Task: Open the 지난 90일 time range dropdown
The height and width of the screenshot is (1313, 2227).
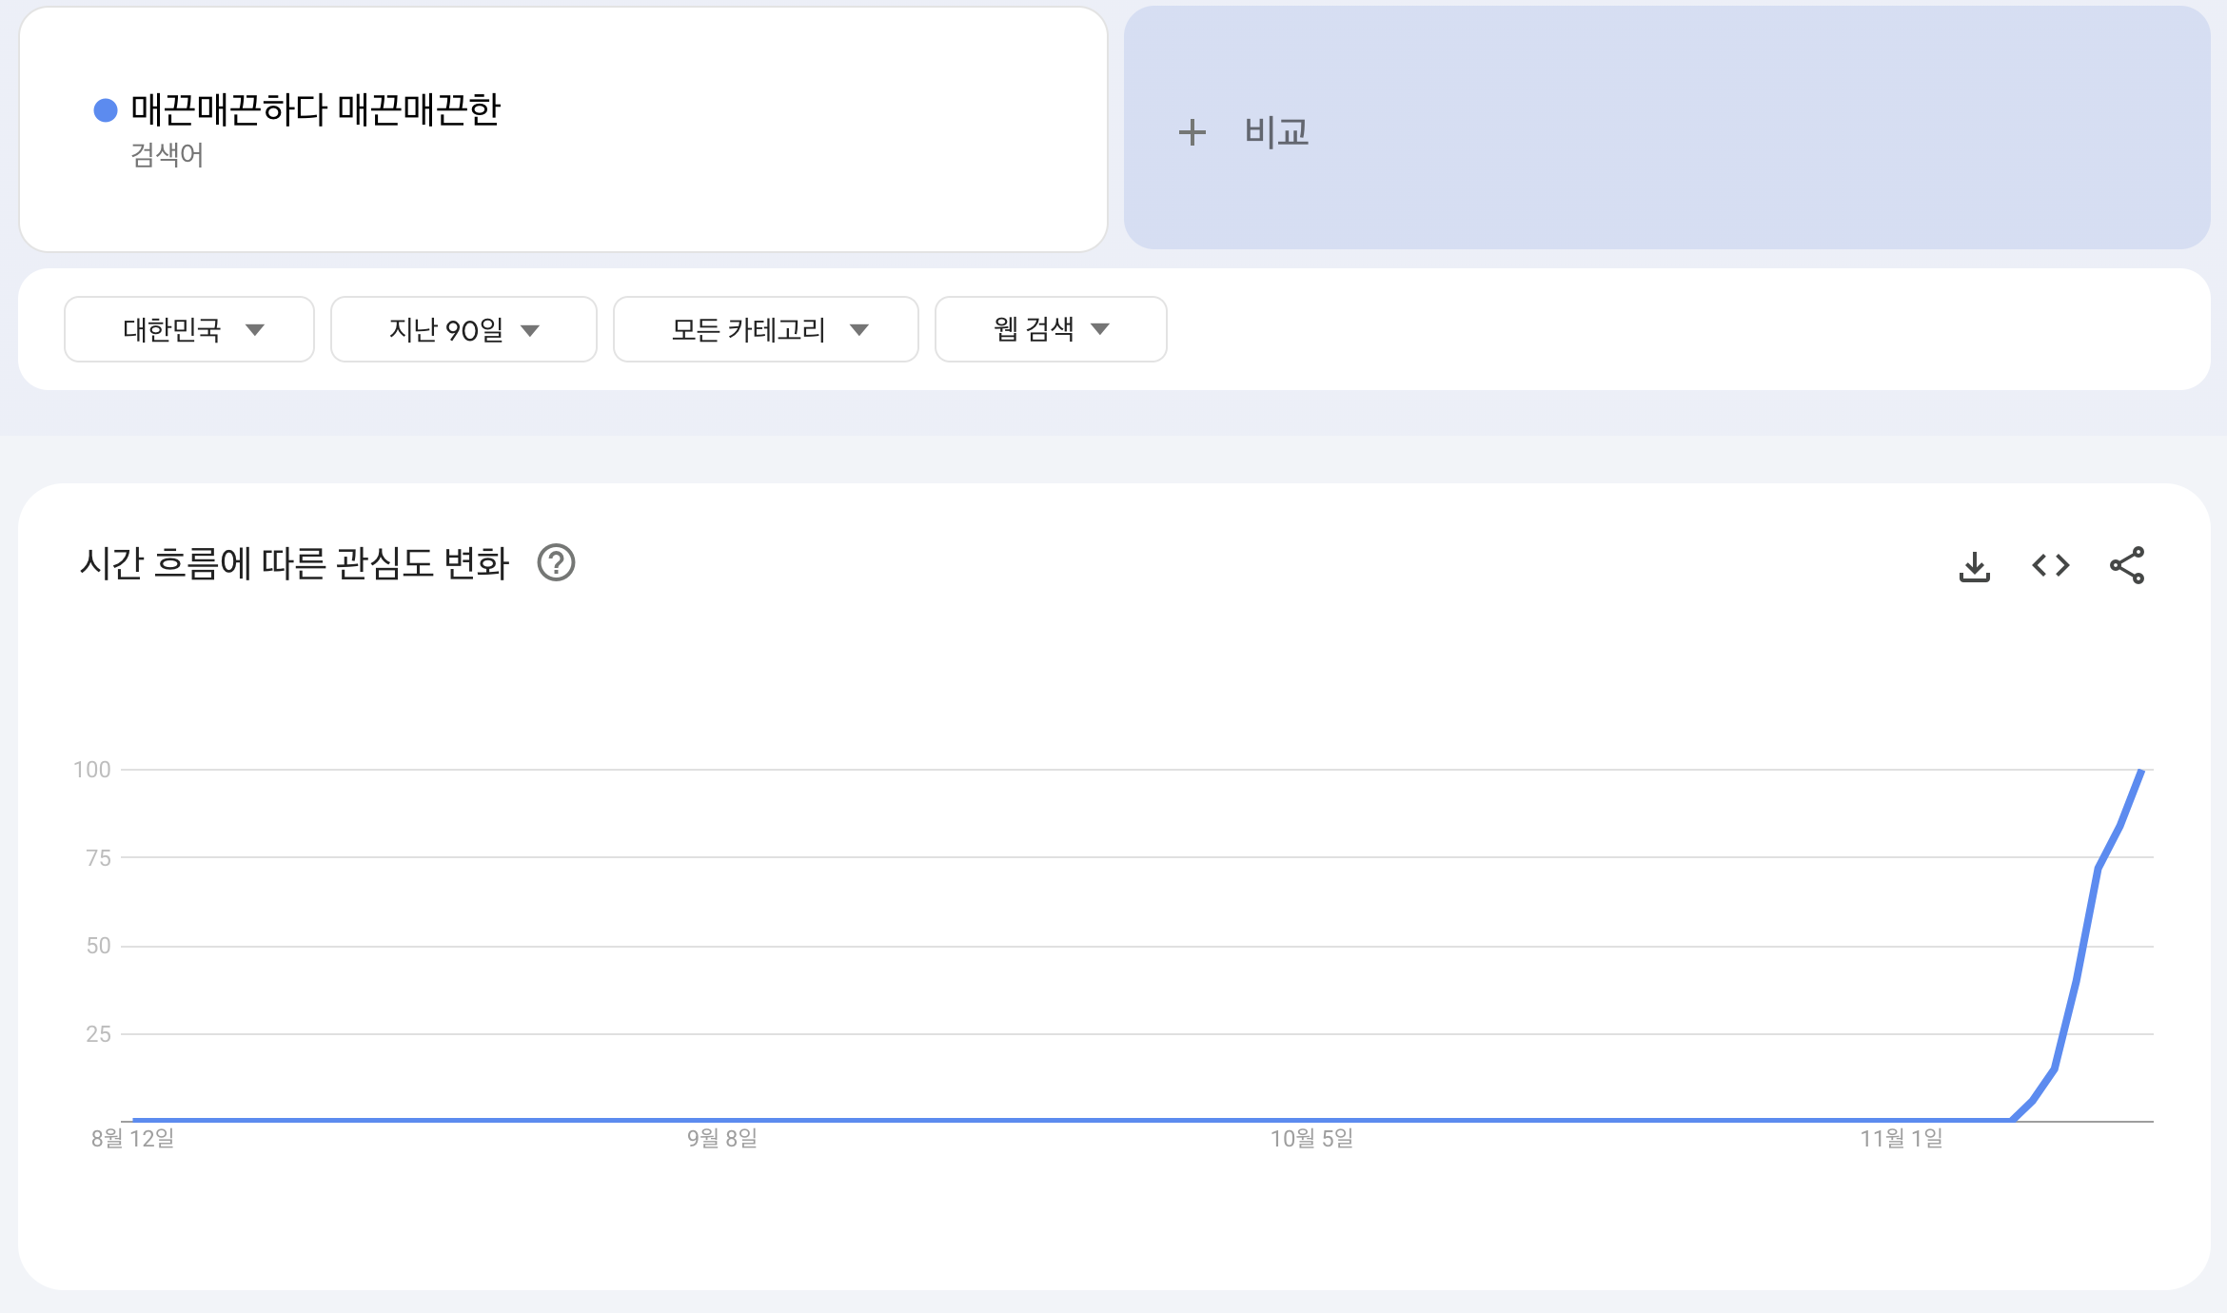Action: tap(463, 329)
